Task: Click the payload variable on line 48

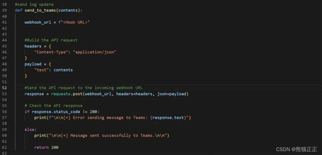Action: coord(33,64)
